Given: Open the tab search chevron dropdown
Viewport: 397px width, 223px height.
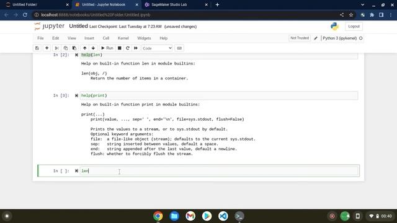Looking at the screenshot, I should [x=362, y=4].
